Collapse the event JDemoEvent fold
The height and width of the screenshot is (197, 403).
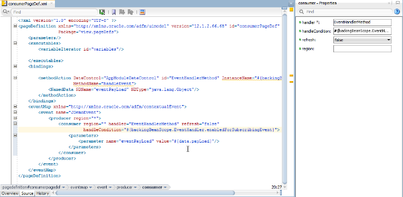coord(15,112)
